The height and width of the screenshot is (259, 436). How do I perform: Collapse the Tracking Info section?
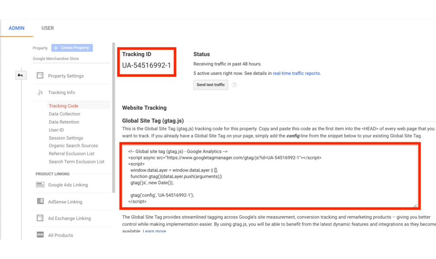pyautogui.click(x=61, y=93)
